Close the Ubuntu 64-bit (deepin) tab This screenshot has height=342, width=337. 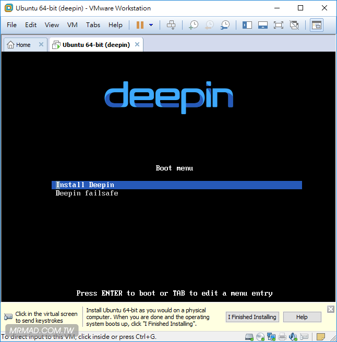pos(137,45)
